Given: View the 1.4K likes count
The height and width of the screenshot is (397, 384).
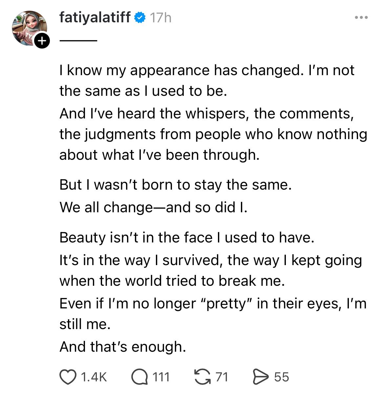Looking at the screenshot, I should pyautogui.click(x=94, y=377).
